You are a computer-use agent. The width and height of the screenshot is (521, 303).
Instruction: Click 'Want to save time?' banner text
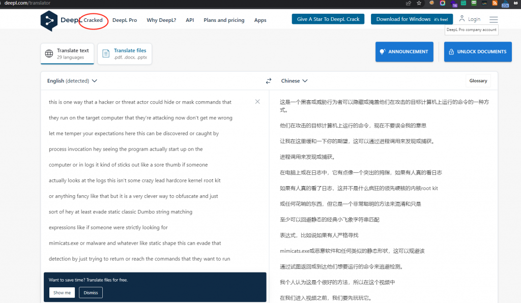click(88, 280)
